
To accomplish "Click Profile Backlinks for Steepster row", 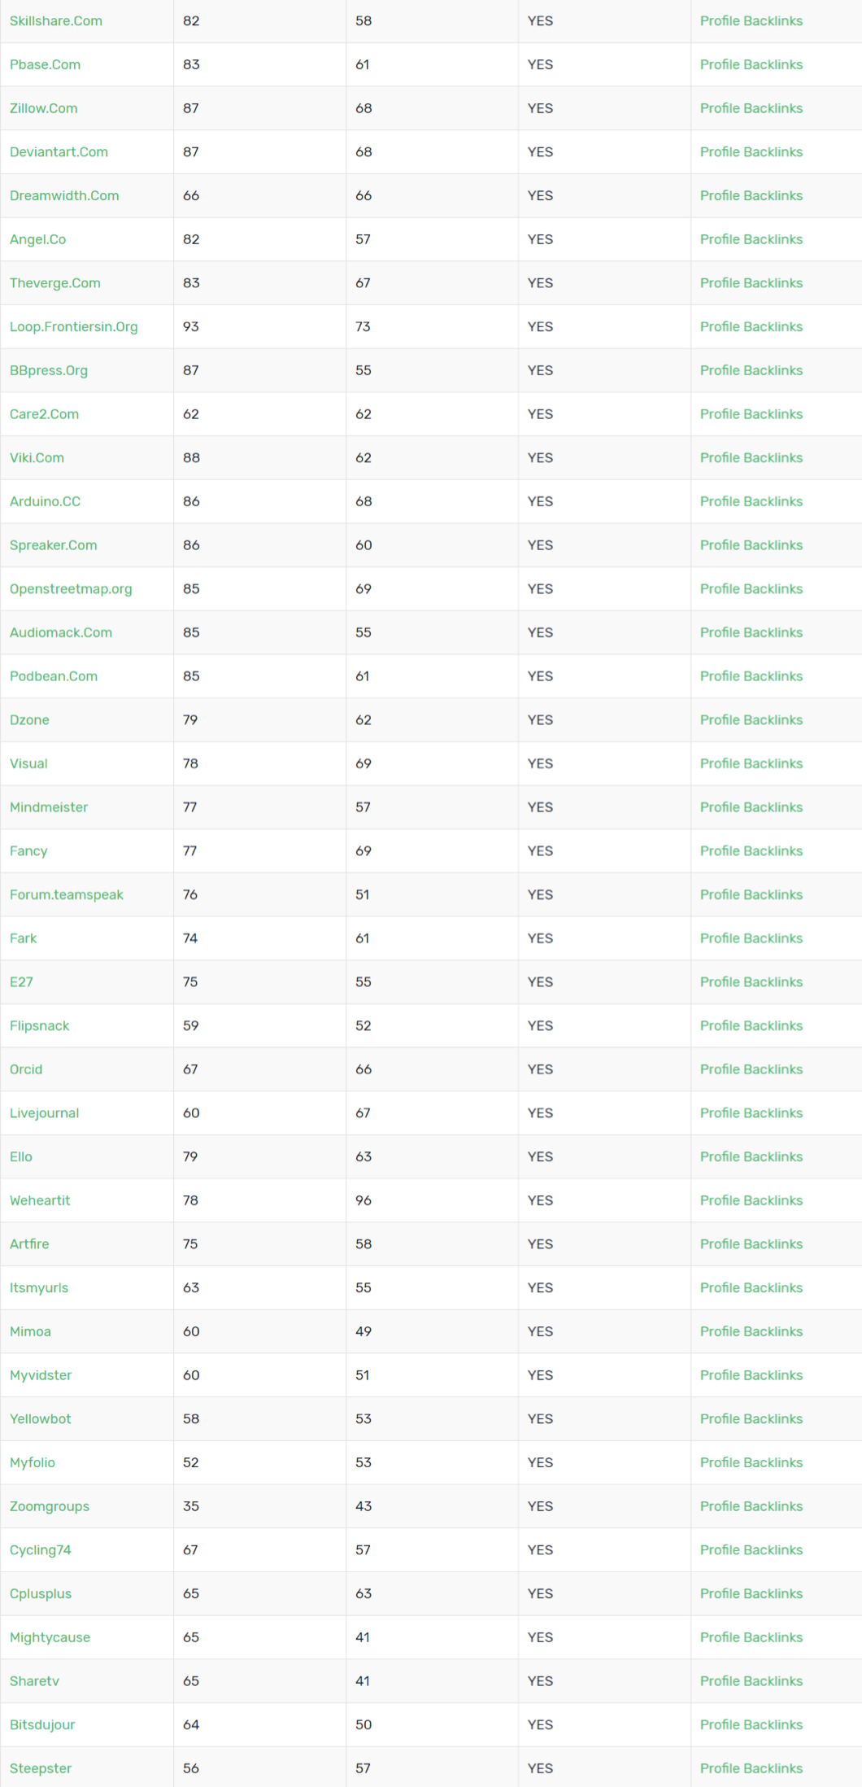I will pos(751,1768).
